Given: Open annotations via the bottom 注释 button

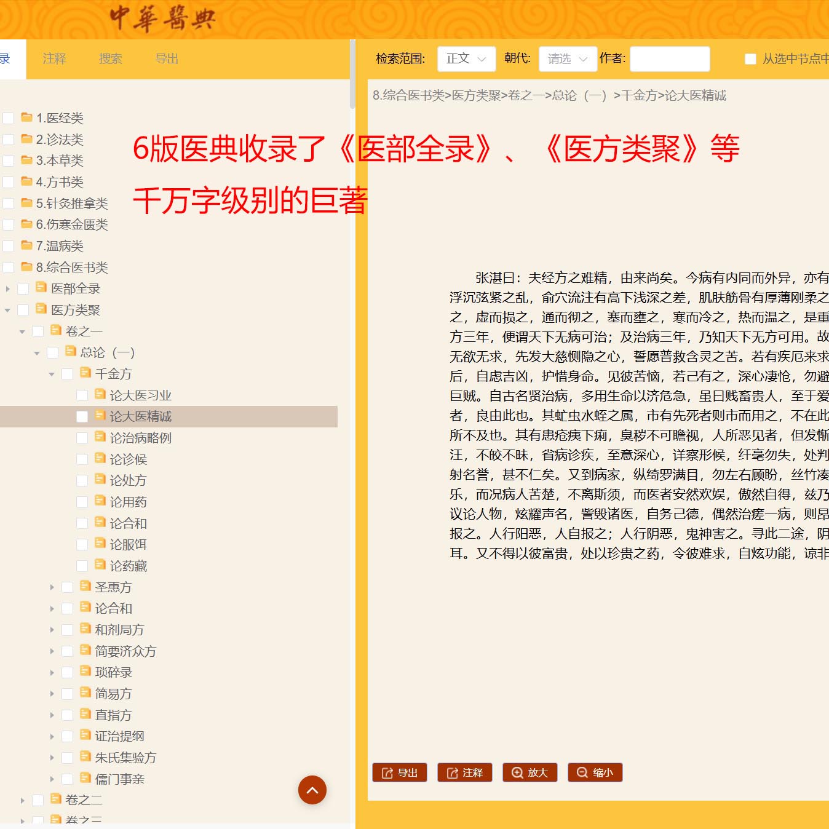Looking at the screenshot, I should pos(465,772).
